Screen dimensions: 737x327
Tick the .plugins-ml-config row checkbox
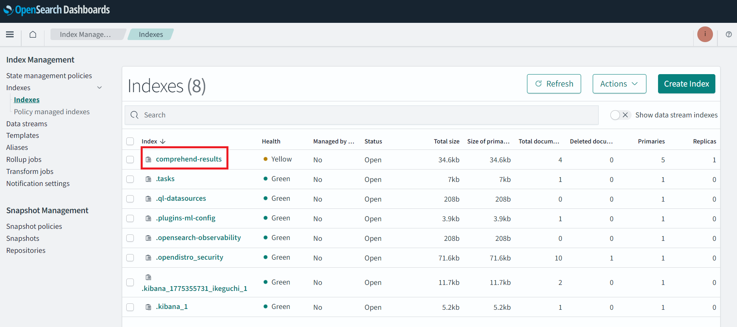(130, 218)
